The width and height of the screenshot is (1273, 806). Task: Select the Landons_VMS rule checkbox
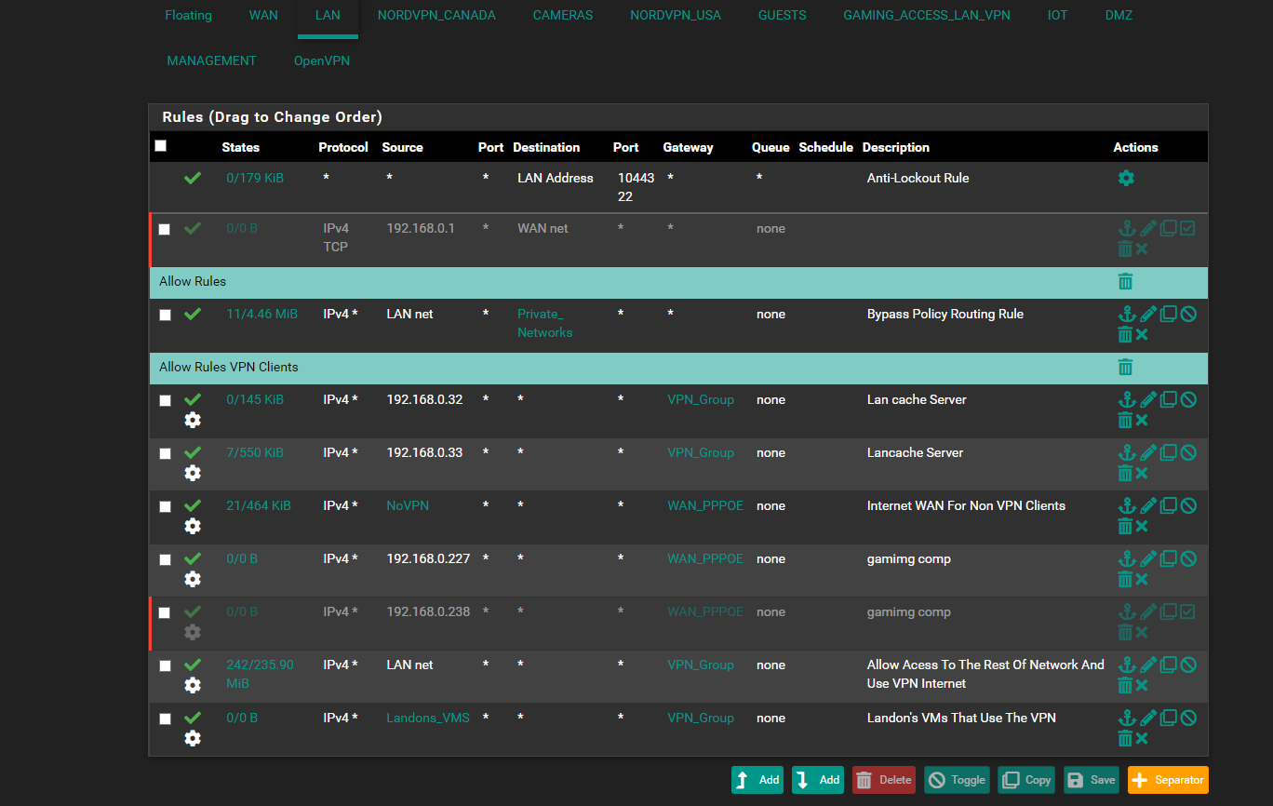165,719
